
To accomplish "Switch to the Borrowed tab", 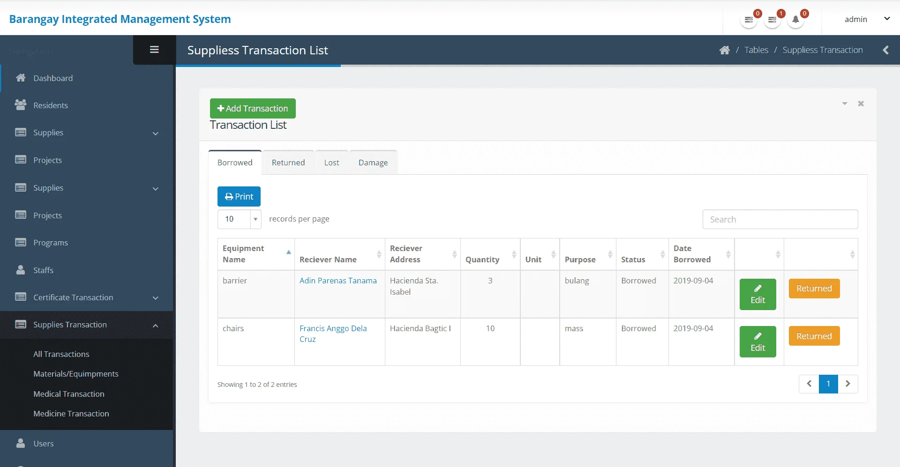I will [x=235, y=163].
